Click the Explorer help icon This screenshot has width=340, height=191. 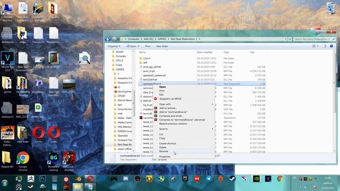[331, 46]
